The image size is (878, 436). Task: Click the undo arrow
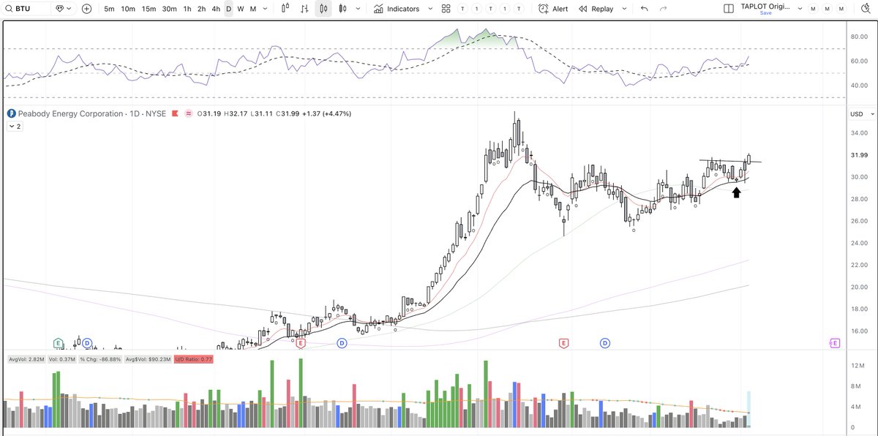coord(644,9)
